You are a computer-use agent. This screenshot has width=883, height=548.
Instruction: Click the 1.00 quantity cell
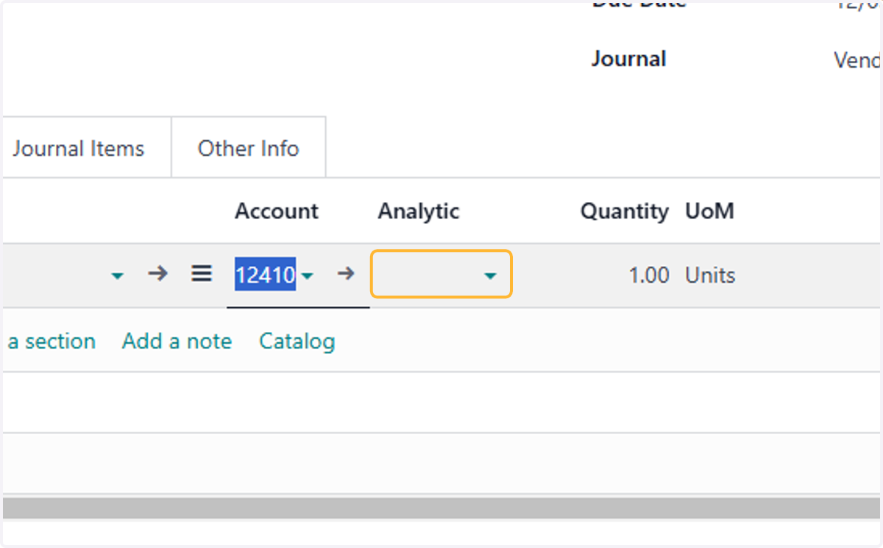coord(648,275)
